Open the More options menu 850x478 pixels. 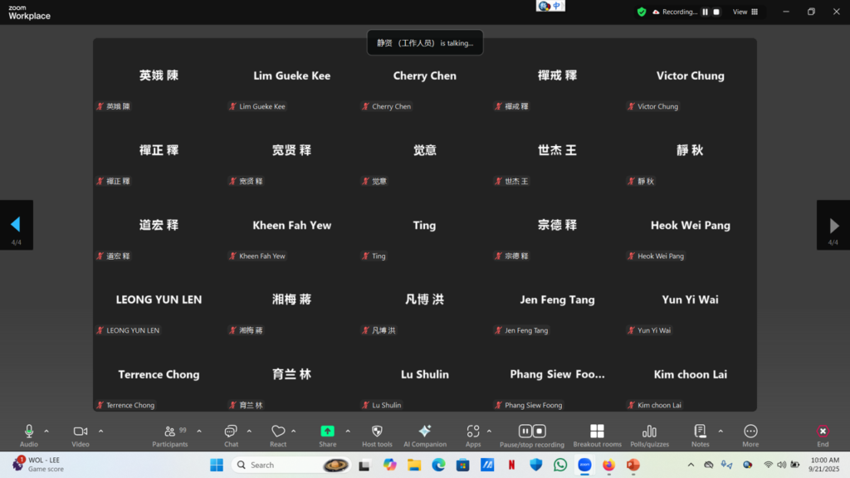(750, 432)
